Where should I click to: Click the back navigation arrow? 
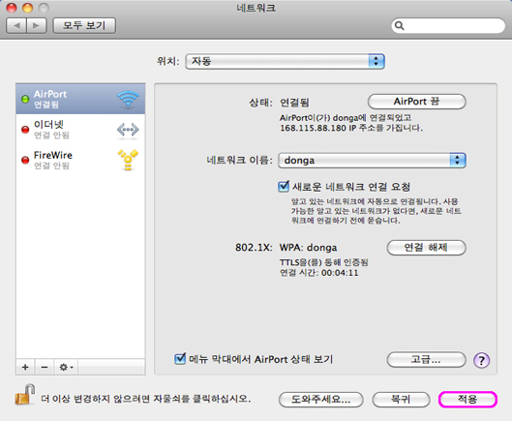point(16,25)
